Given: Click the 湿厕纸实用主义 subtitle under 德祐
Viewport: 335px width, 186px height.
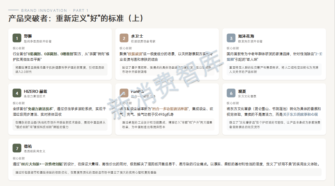Looking at the screenshot, I should [x=35, y=151].
